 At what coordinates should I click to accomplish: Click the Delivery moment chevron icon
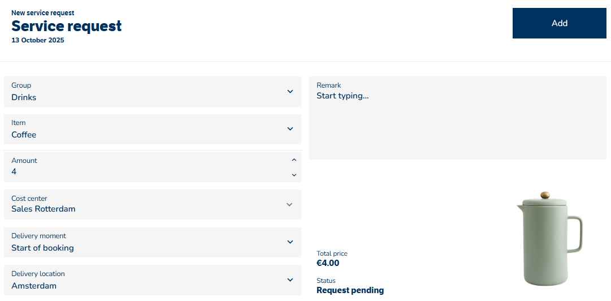pos(290,242)
